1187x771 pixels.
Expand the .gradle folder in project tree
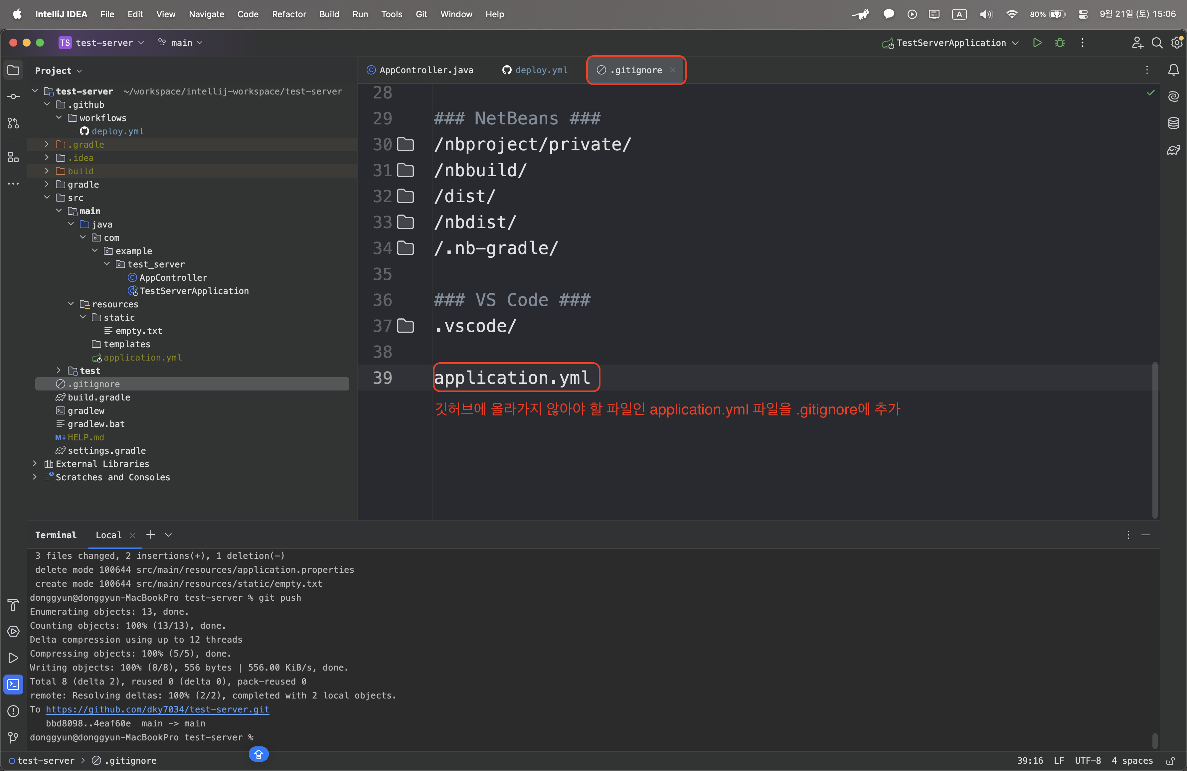(47, 145)
